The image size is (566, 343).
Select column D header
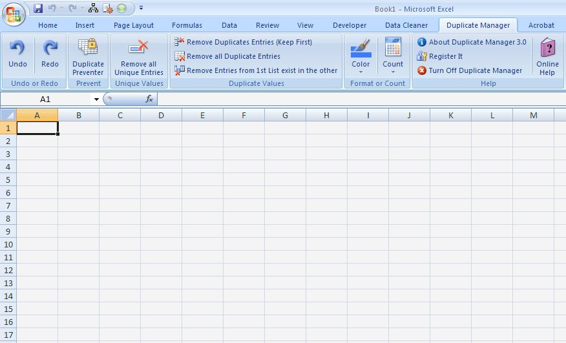(x=161, y=115)
